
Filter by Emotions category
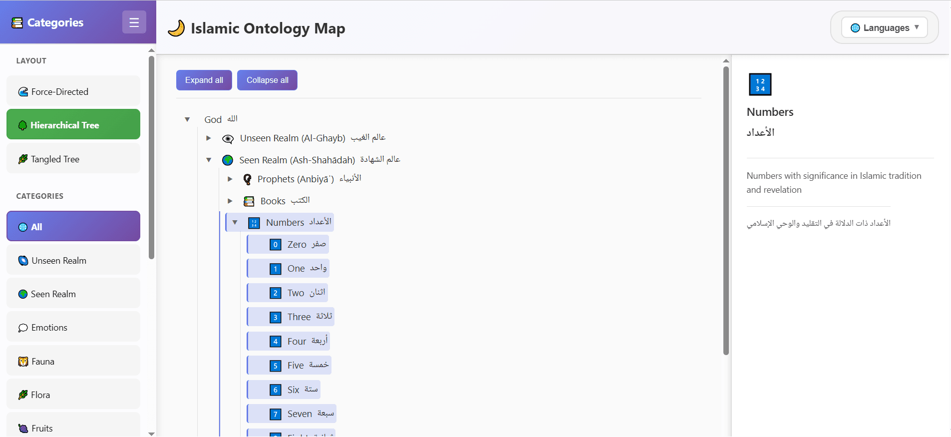coord(73,327)
